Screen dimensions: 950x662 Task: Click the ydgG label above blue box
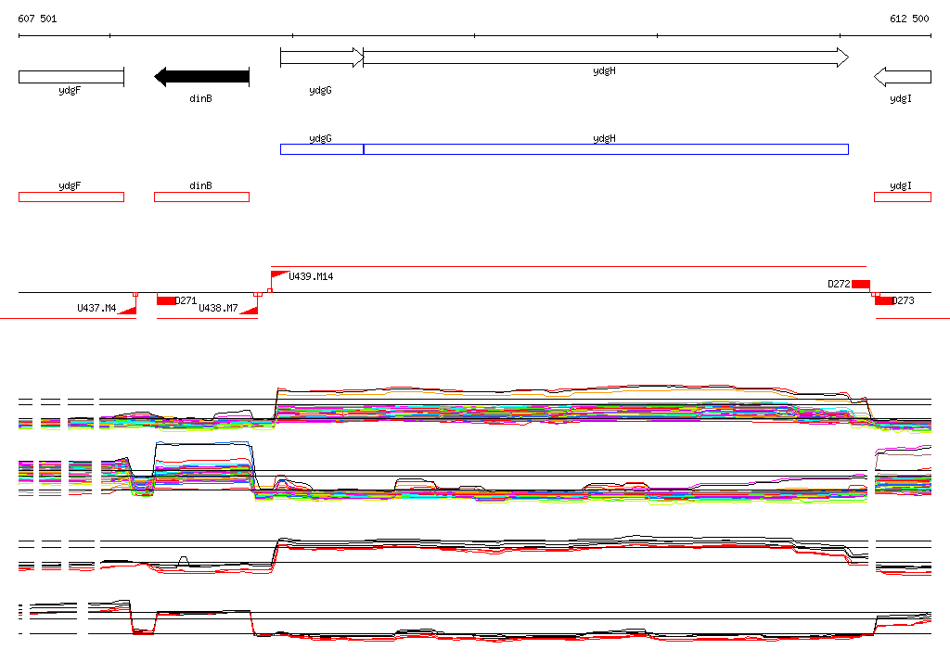click(320, 139)
